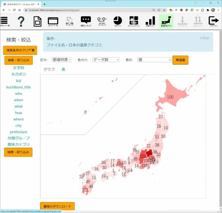Open the similar/related ranking icon

click(69, 21)
